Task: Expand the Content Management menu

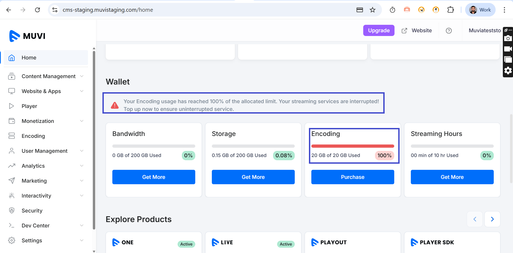Action: pyautogui.click(x=82, y=76)
